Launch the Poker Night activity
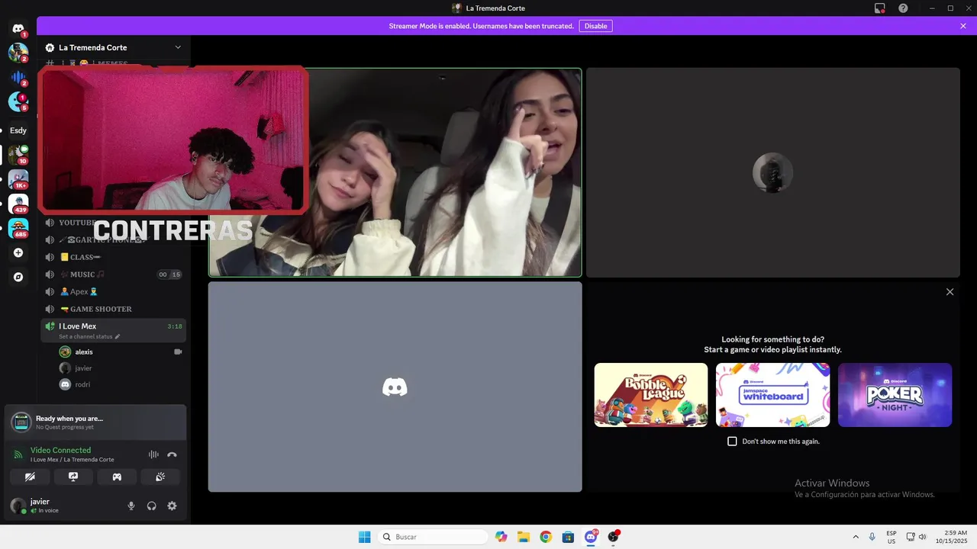This screenshot has width=977, height=549. (x=895, y=395)
